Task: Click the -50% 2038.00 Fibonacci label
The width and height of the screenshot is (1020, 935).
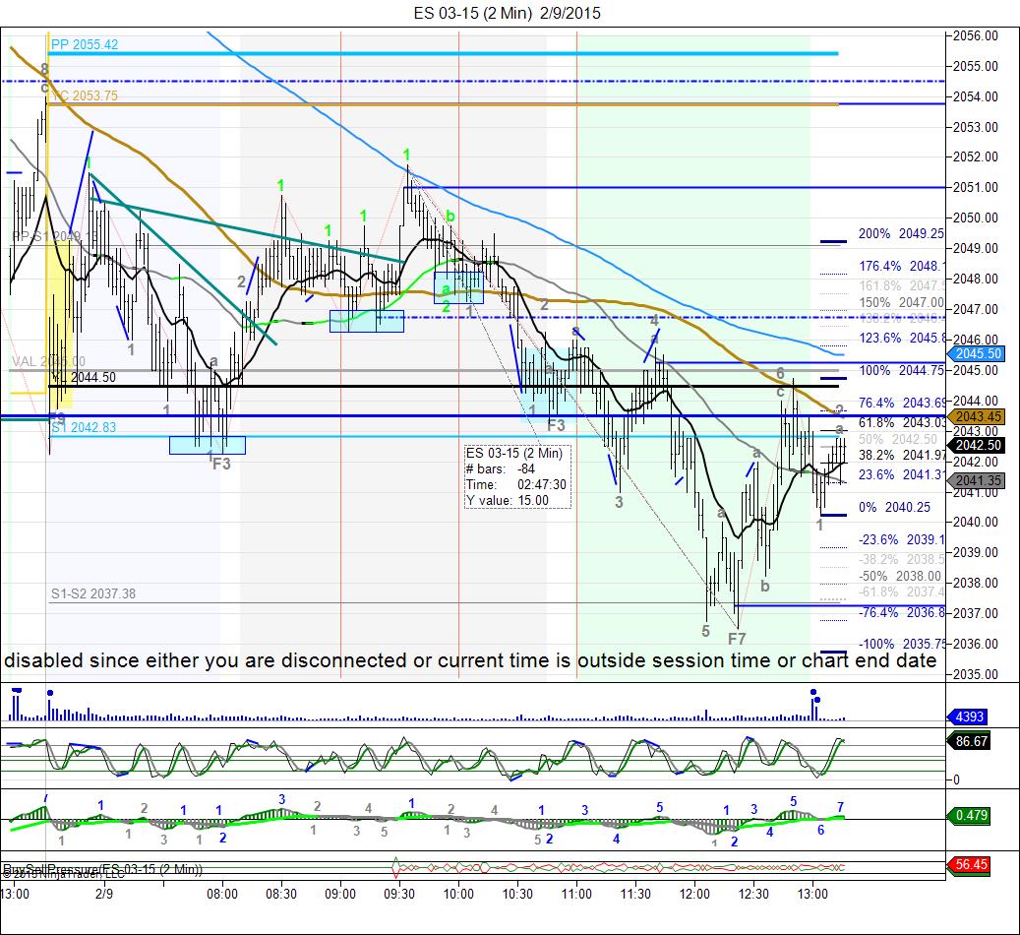Action: point(900,576)
